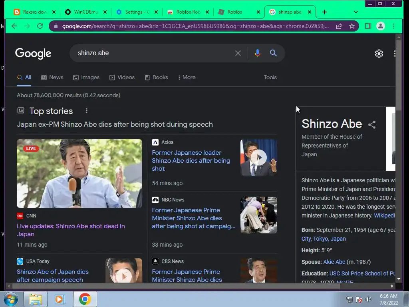Click the Chrome taskbar icon
This screenshot has width=409, height=307.
click(x=85, y=299)
